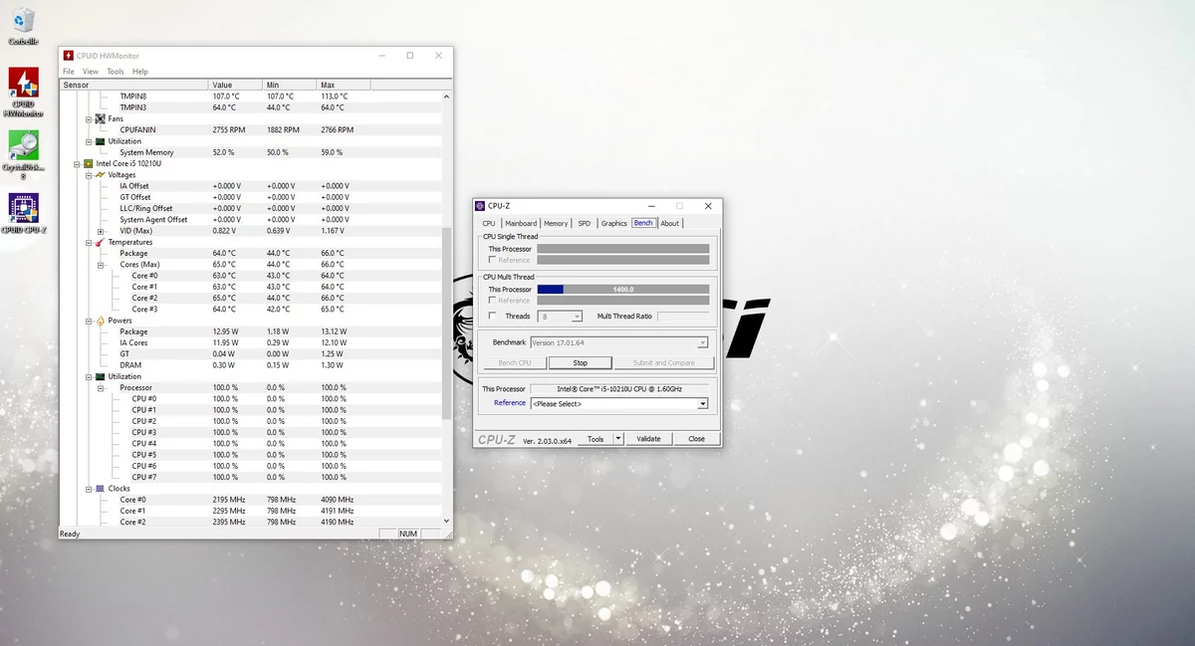Select the LLC/Ring Offset row
The image size is (1195, 646).
pos(251,208)
